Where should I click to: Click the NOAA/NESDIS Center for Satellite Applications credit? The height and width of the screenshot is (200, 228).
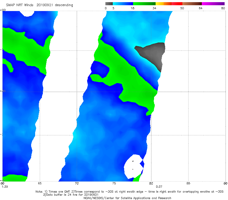click(x=127, y=198)
